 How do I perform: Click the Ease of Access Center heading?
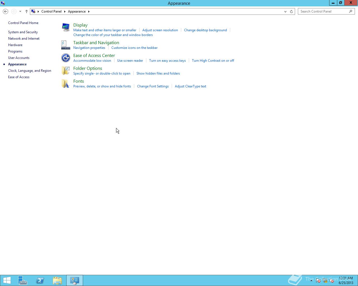coord(94,56)
